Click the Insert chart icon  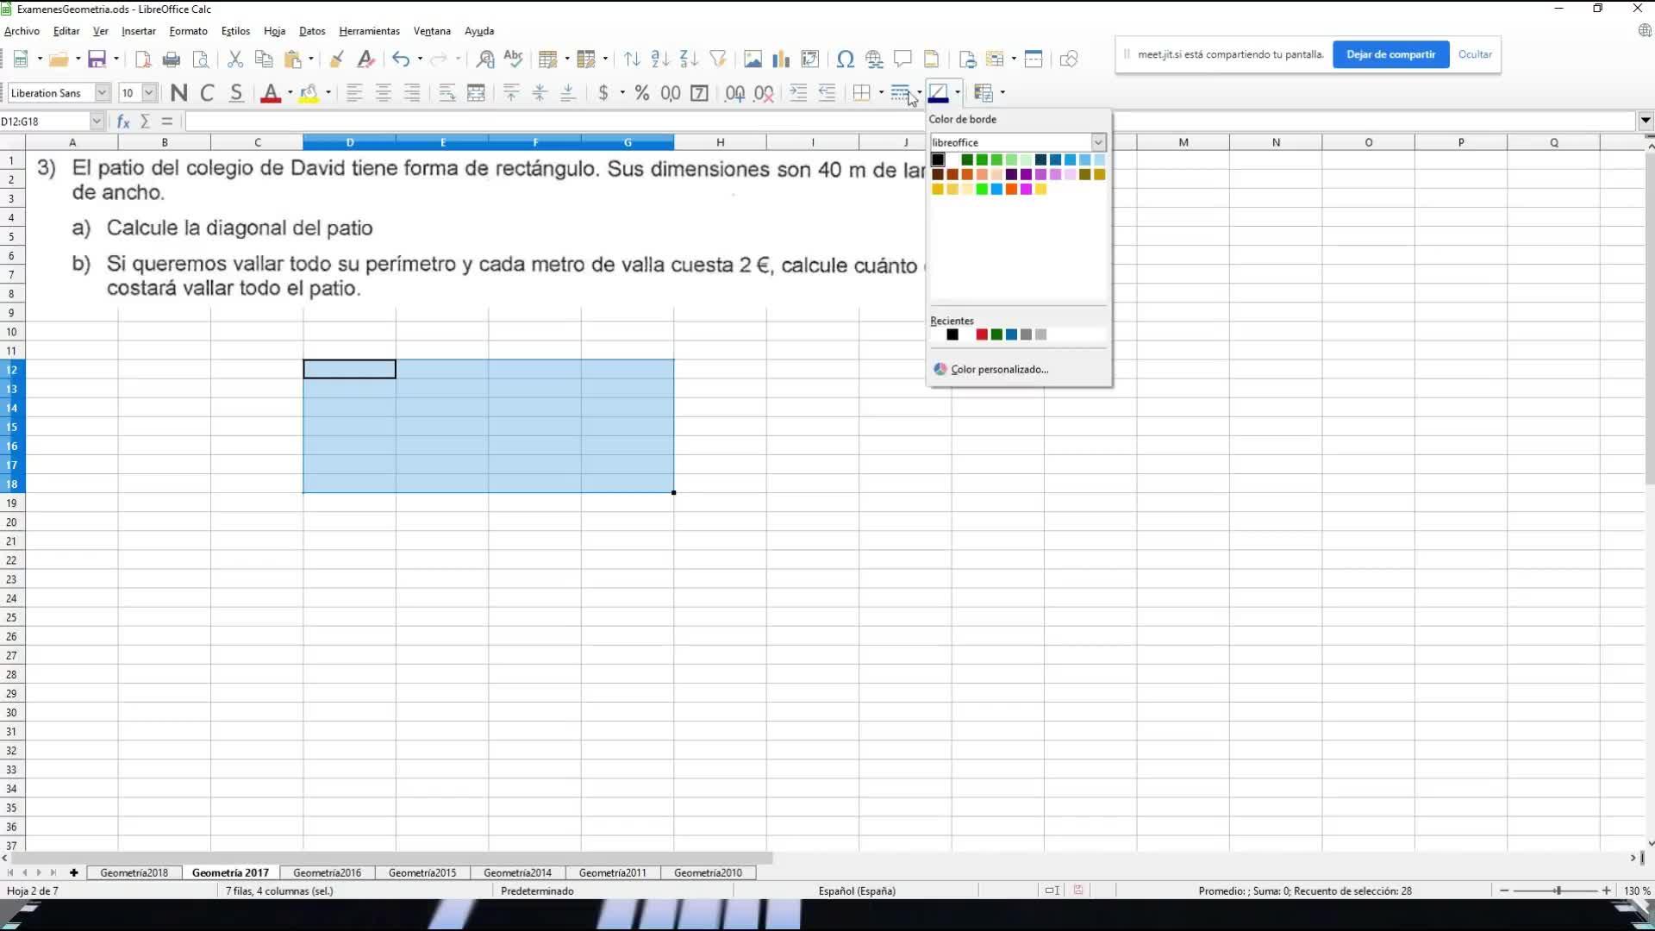[x=781, y=59]
